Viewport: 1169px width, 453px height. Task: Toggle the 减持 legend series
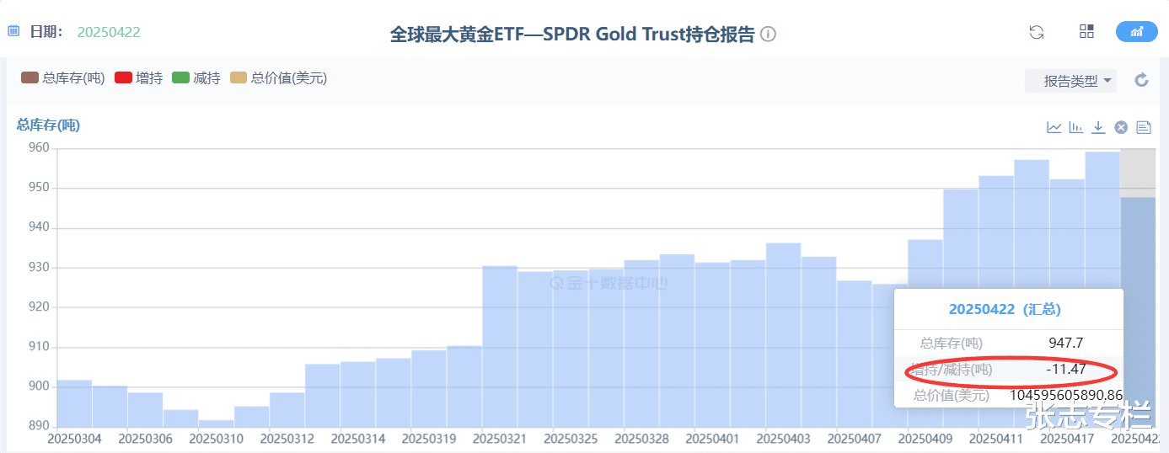(x=196, y=78)
